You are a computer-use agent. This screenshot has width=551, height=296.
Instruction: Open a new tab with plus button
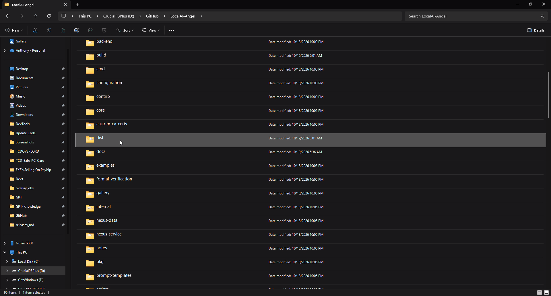click(x=77, y=5)
